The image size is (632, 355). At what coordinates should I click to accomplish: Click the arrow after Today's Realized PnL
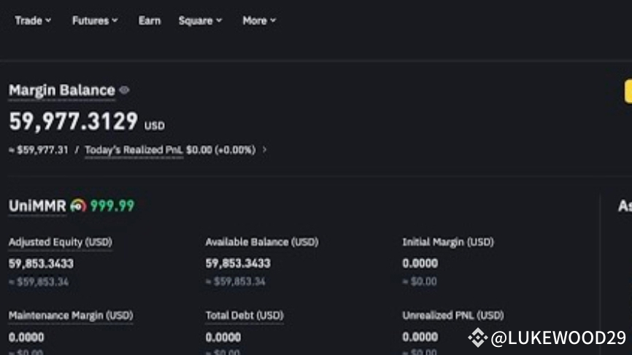(x=264, y=149)
